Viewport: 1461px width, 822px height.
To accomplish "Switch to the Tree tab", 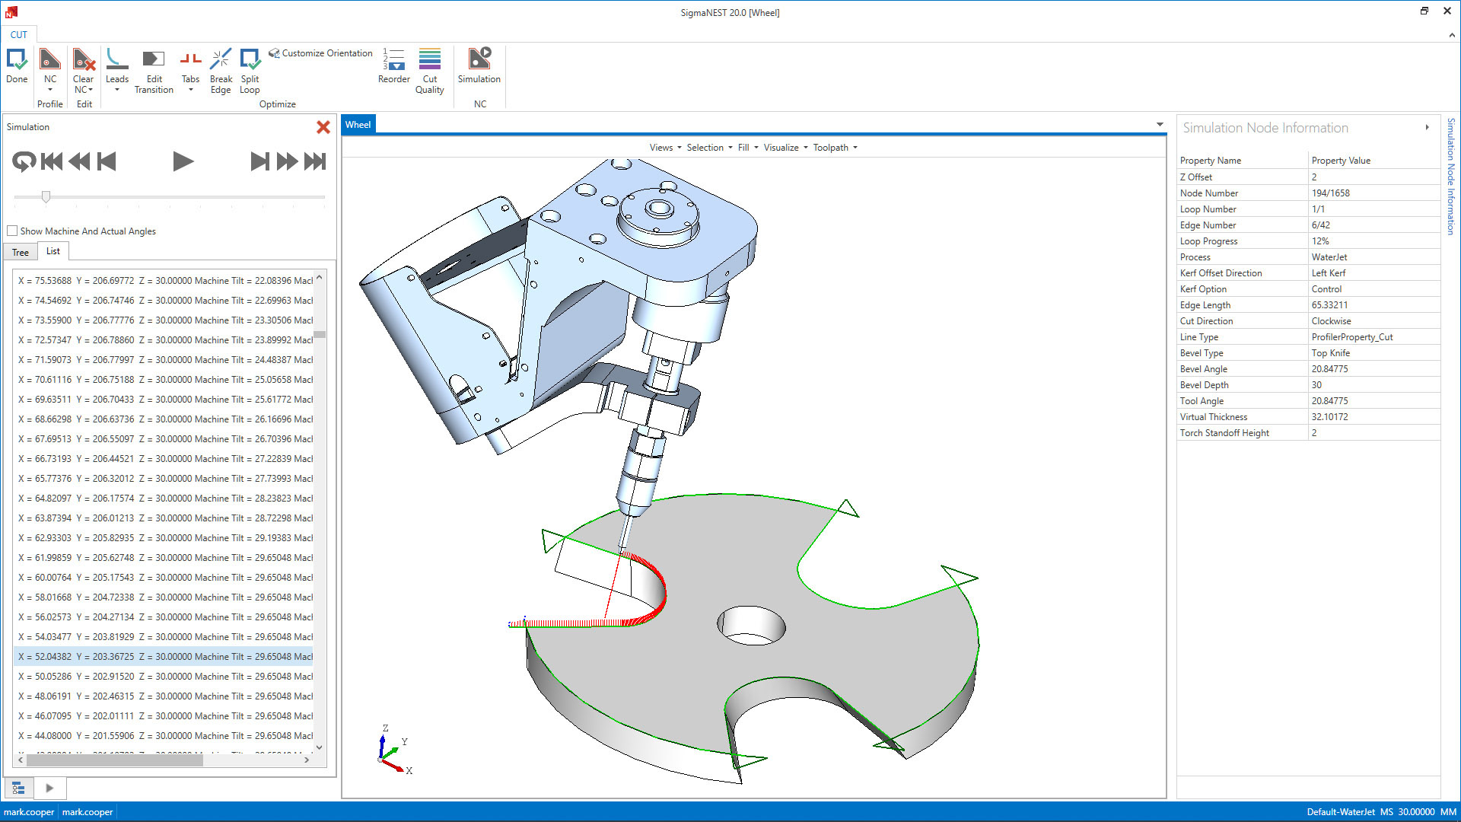I will click(x=21, y=252).
